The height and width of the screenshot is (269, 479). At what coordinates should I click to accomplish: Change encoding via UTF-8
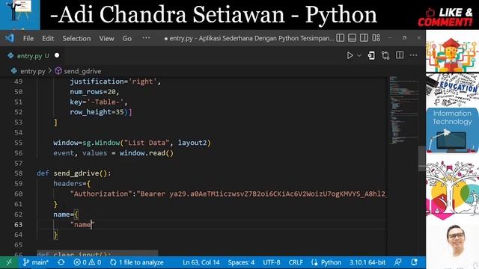pos(272,262)
